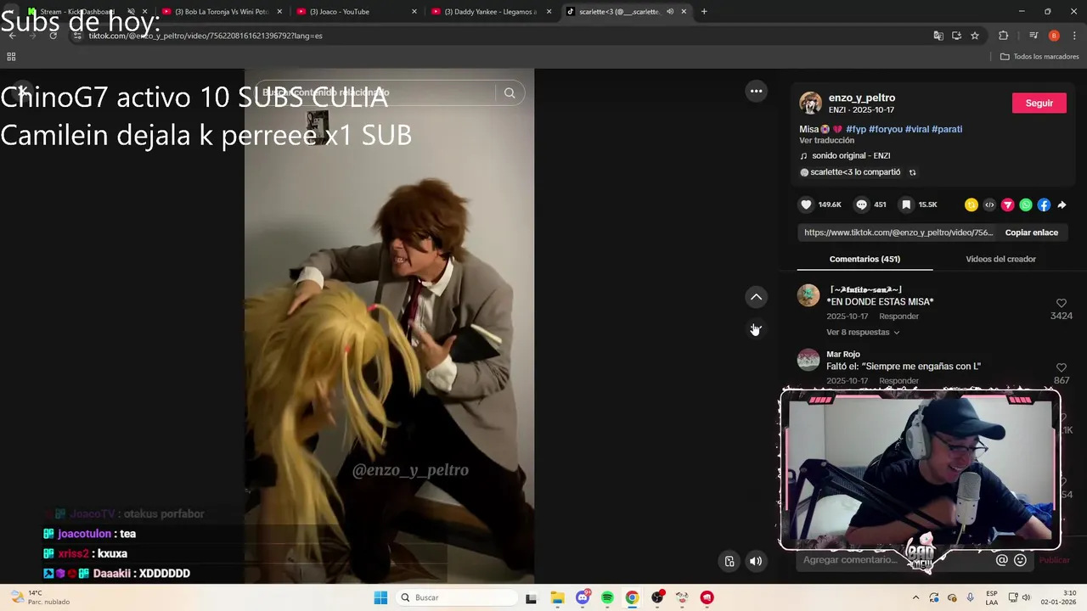Toggle the auto-scroll icon beside volume
The image size is (1087, 611).
729,561
